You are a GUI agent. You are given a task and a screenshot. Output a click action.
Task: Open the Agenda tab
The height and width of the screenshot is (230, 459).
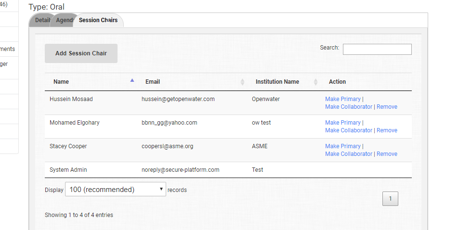point(64,20)
